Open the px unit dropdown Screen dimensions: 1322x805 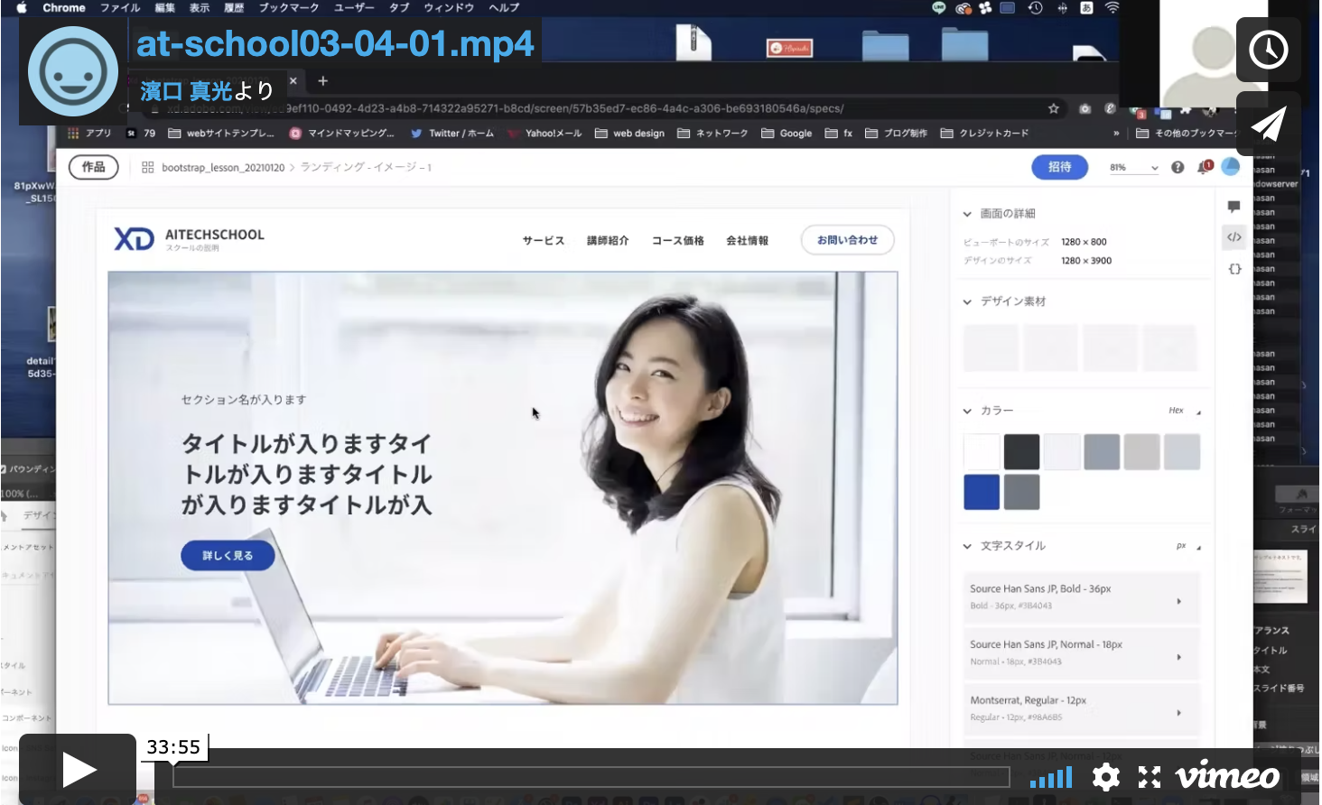tap(1188, 546)
